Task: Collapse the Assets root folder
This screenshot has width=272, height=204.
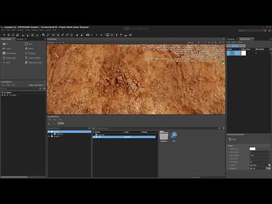Action: click(x=49, y=131)
